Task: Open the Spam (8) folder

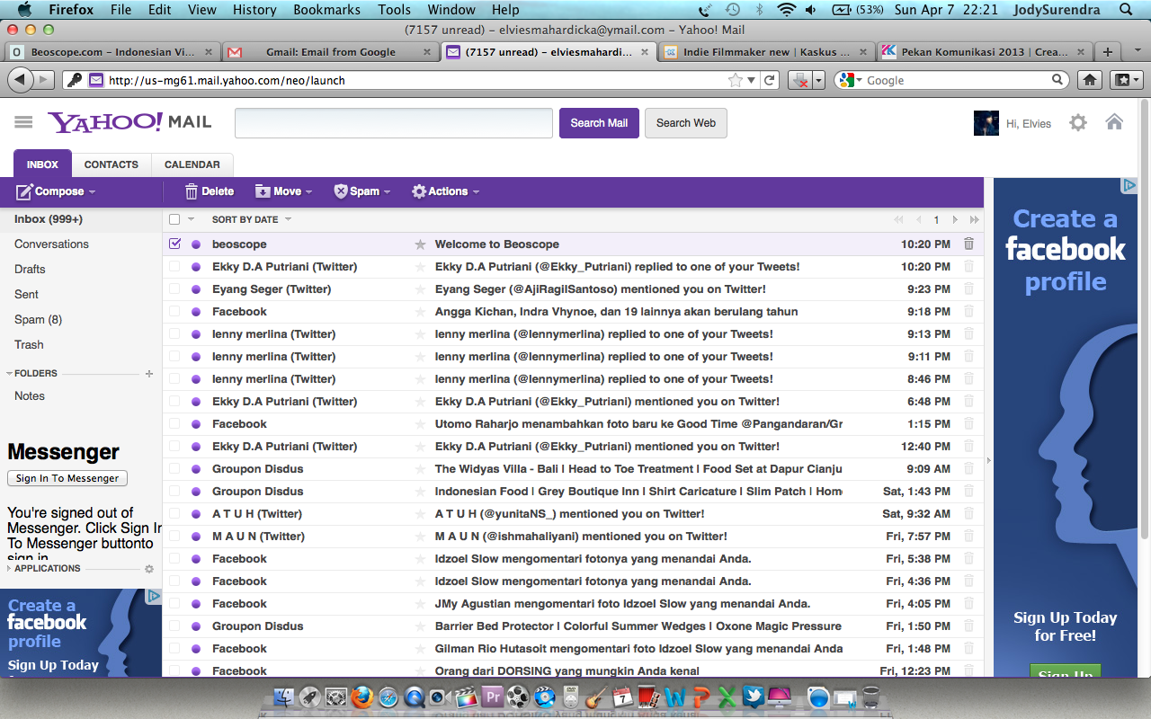Action: (38, 320)
